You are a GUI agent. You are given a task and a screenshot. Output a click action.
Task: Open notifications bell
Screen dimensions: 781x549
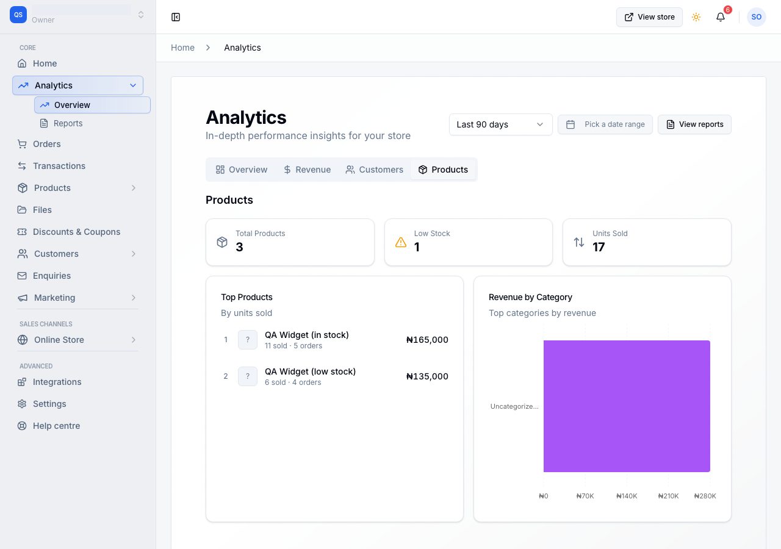pos(721,17)
